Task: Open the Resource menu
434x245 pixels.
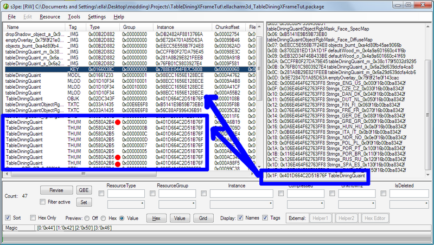Action: coord(50,17)
